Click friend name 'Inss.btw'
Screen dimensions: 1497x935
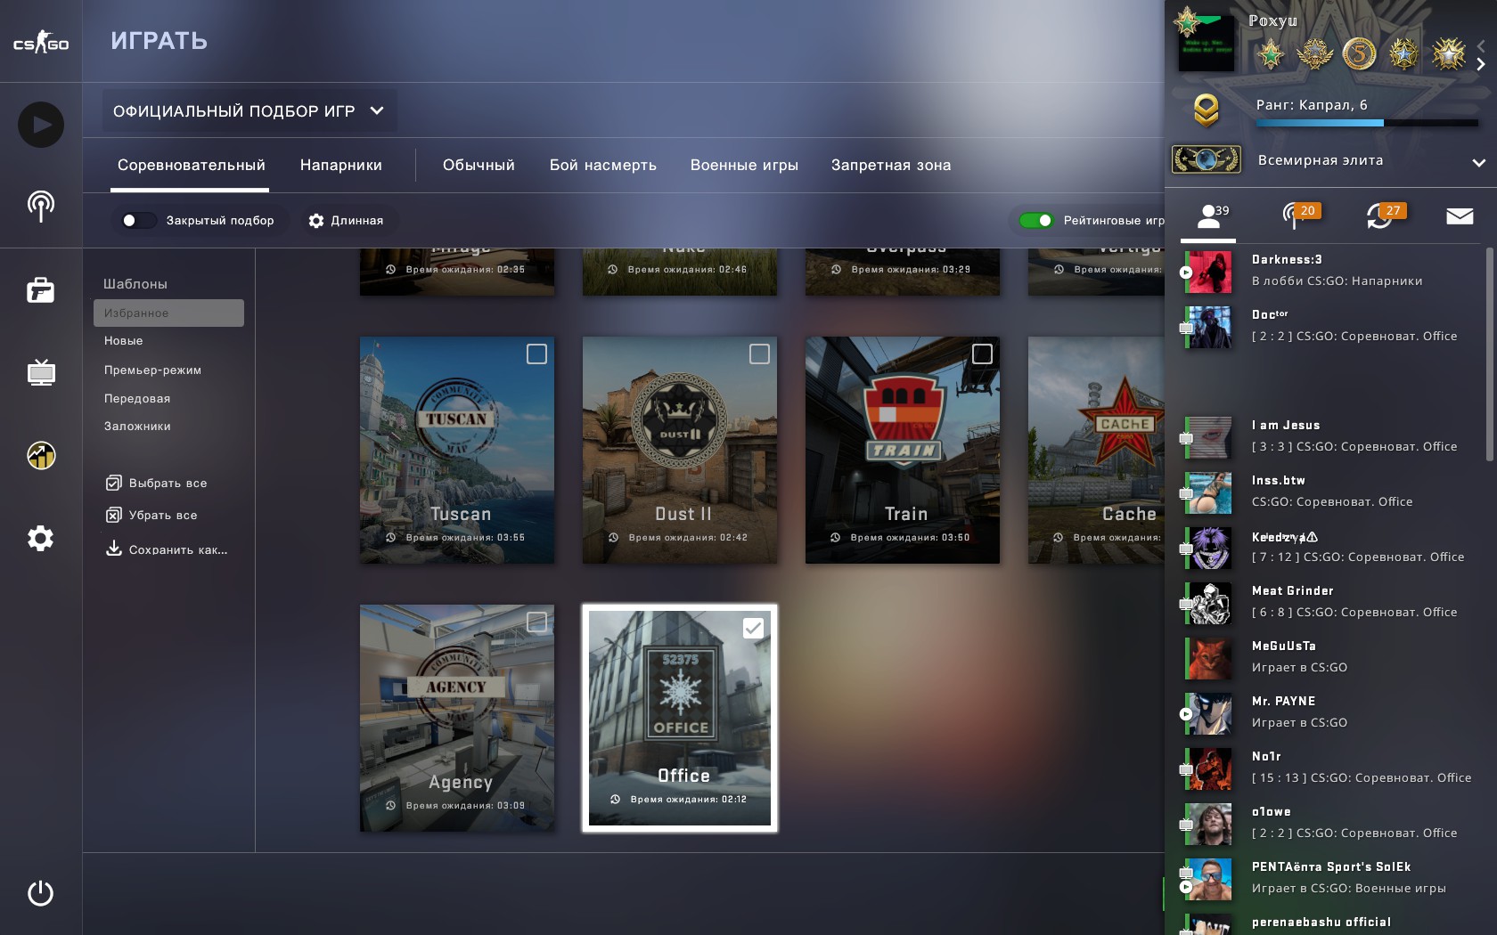(x=1279, y=481)
